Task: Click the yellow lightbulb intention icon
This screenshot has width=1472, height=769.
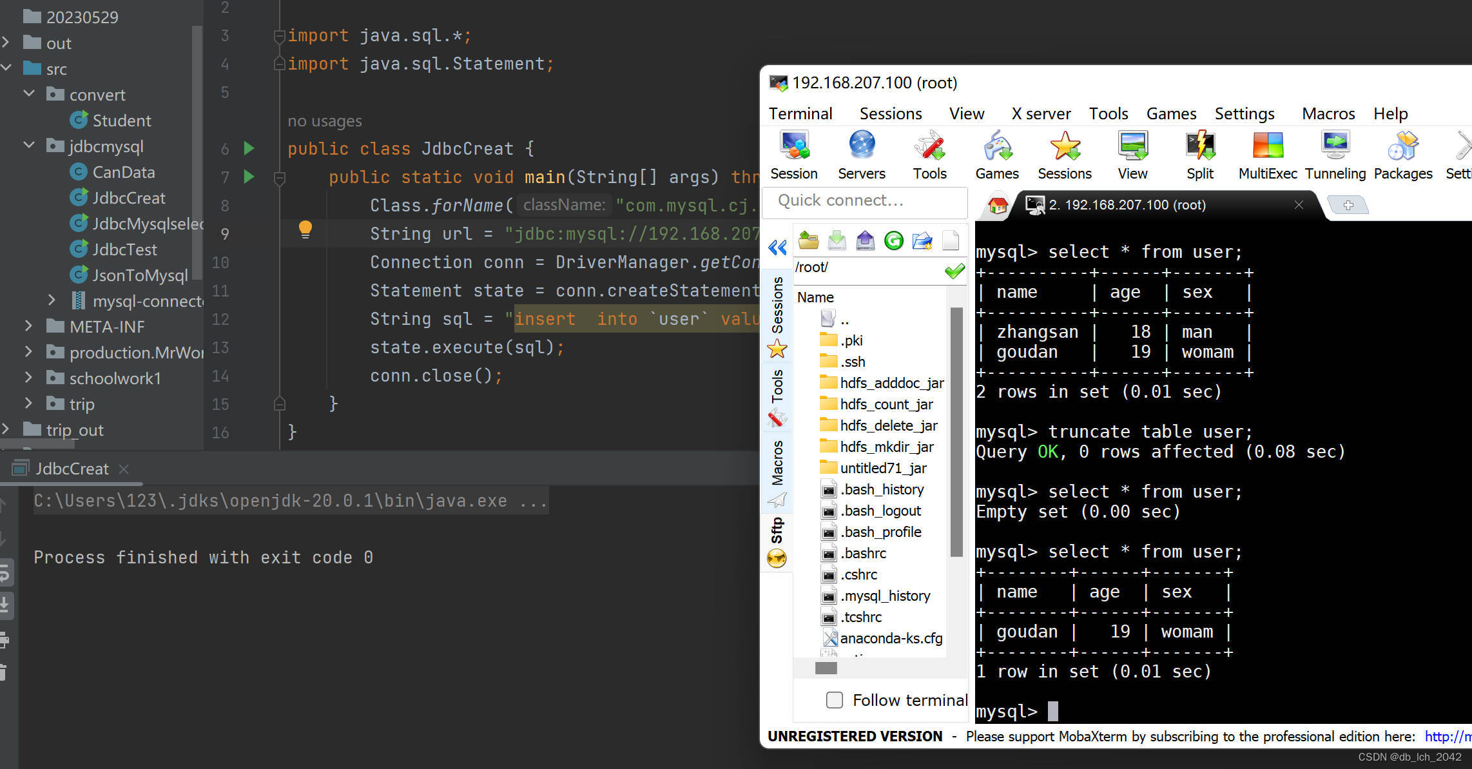Action: point(305,229)
